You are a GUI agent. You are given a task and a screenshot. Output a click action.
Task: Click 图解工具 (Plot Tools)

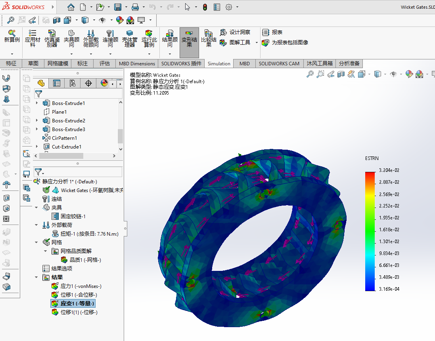pos(235,42)
